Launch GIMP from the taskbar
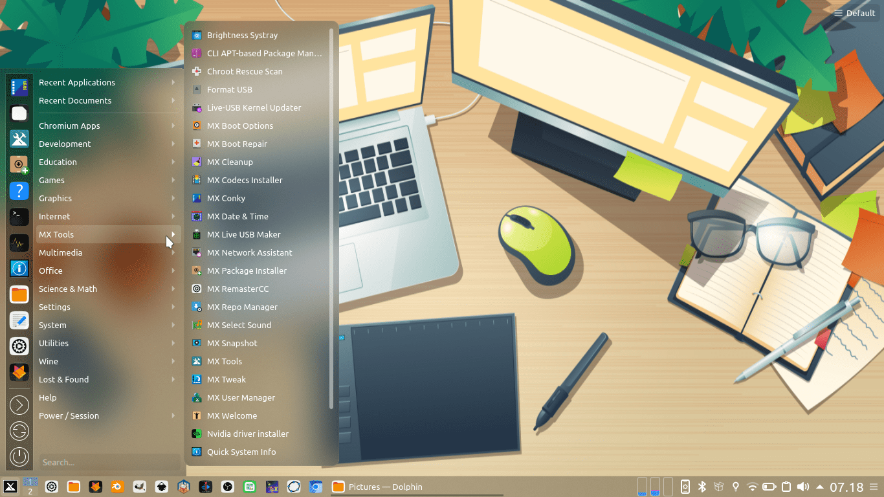Viewport: 884px width, 497px height. (x=139, y=487)
